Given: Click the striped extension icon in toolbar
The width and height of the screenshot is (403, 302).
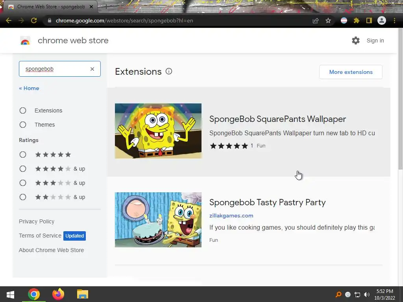Looking at the screenshot, I should 344,20.
